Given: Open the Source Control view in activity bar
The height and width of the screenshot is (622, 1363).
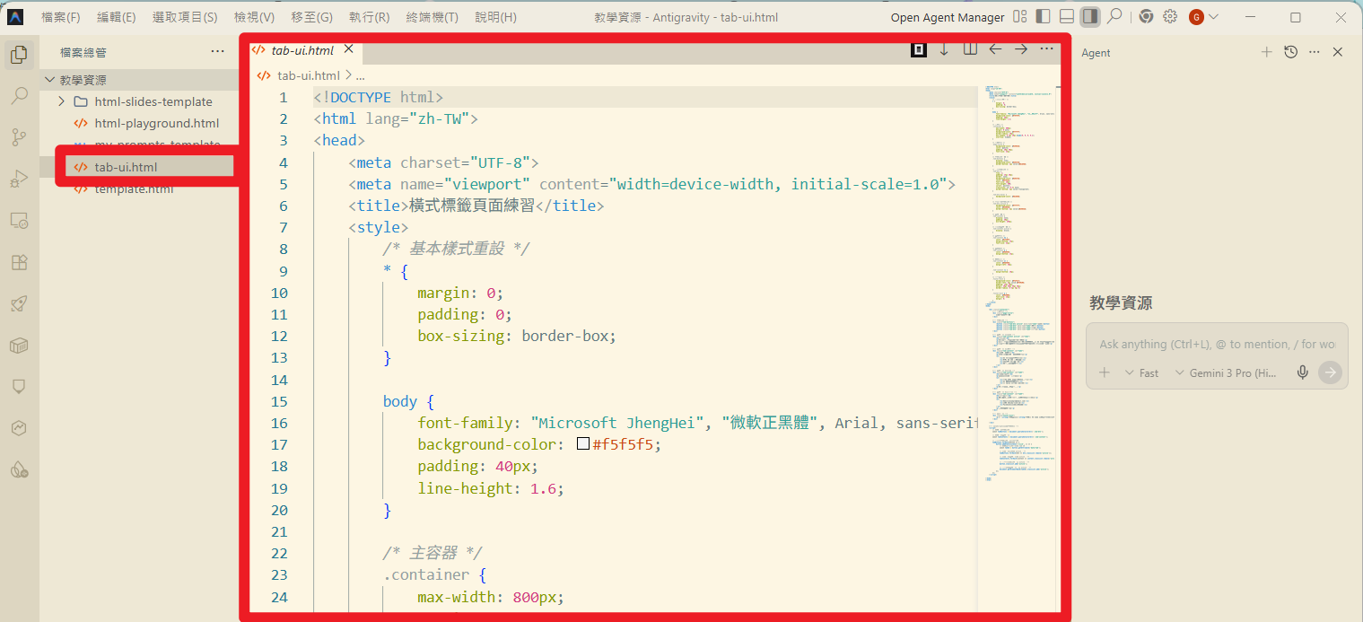Looking at the screenshot, I should coord(19,137).
